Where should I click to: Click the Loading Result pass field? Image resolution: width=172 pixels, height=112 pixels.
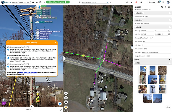(x=158, y=16)
